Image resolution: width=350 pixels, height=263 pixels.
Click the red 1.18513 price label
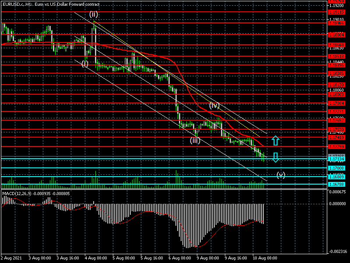(336, 57)
